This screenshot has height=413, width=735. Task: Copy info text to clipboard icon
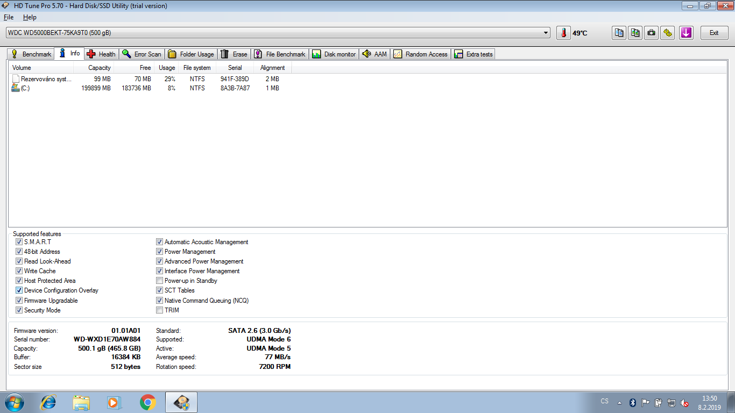tap(619, 33)
